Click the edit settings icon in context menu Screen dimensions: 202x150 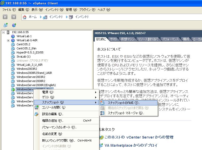click(37, 114)
